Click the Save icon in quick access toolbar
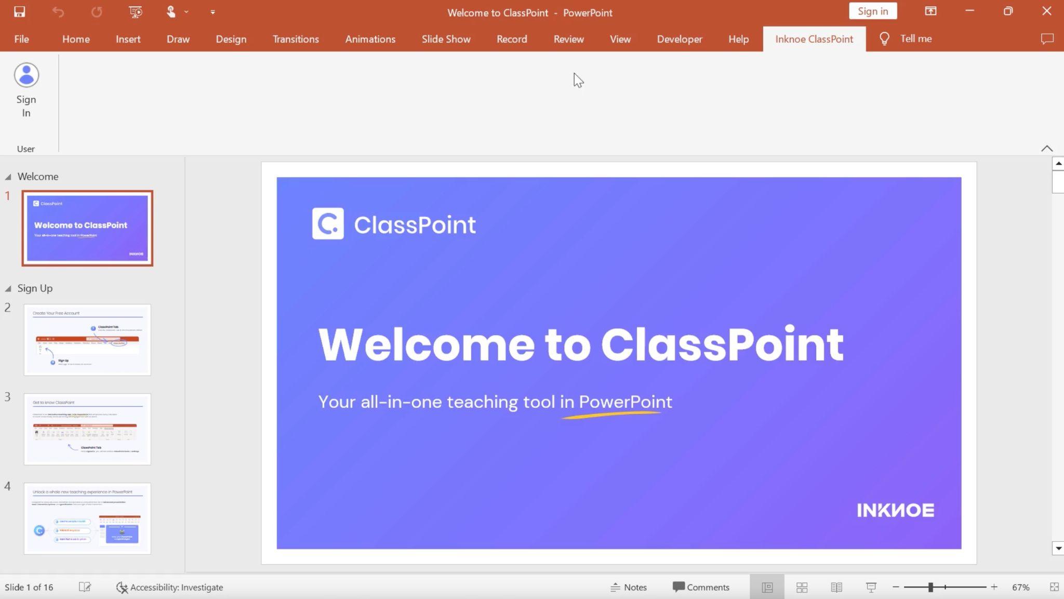This screenshot has height=599, width=1064. (19, 11)
